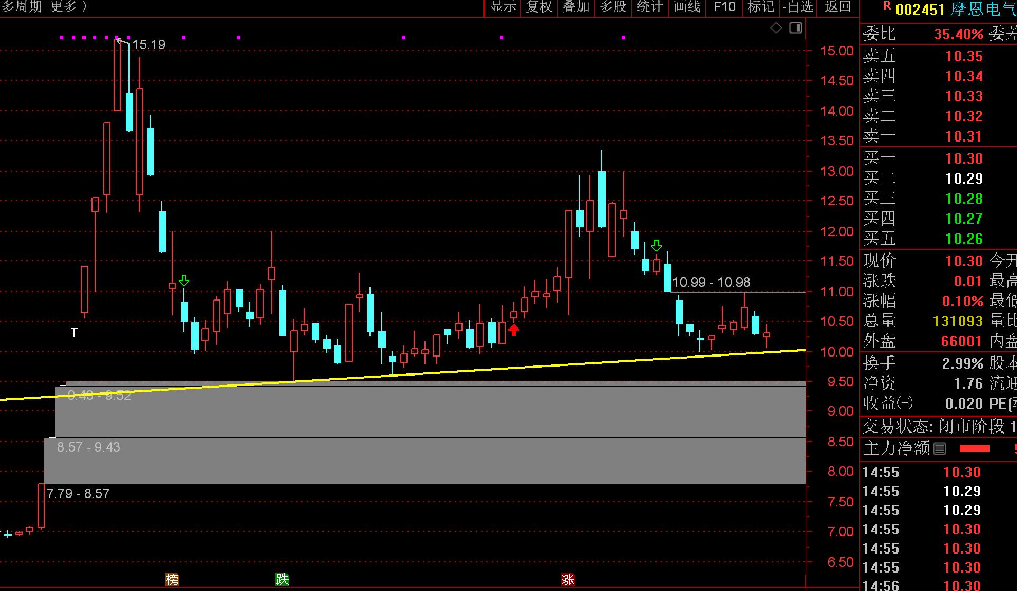The height and width of the screenshot is (591, 1017).
Task: Click the 跌 marker at chart bottom
Action: (x=282, y=579)
